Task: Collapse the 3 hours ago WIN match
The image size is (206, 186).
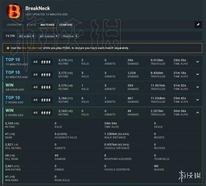Action: tap(198, 113)
